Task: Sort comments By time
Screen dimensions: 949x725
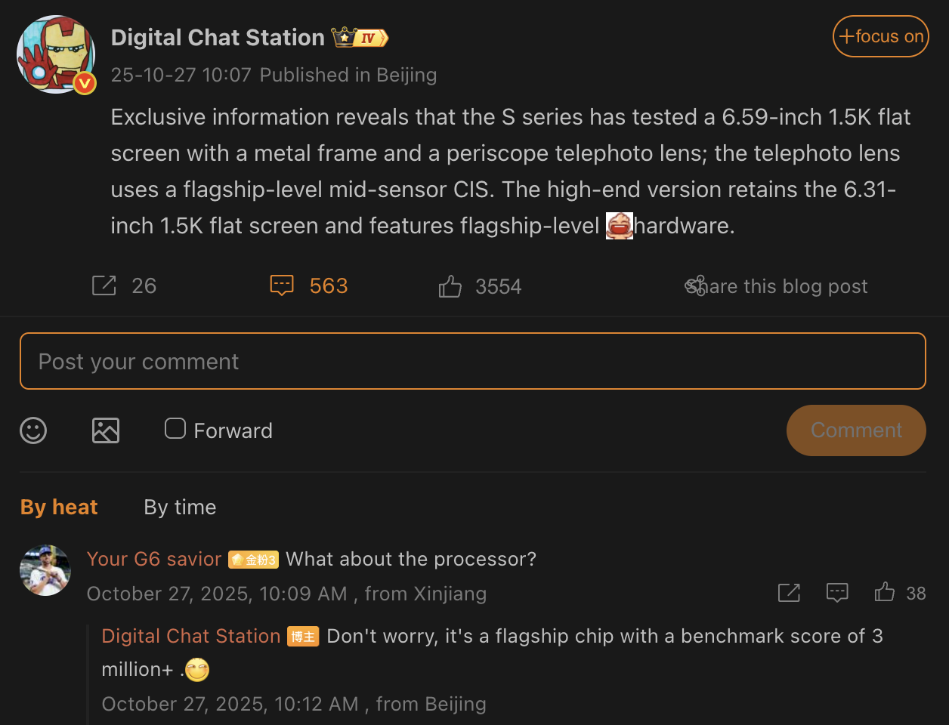Action: (x=180, y=507)
